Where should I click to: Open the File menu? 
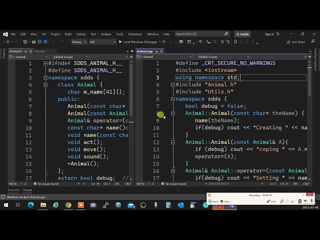click(13, 34)
